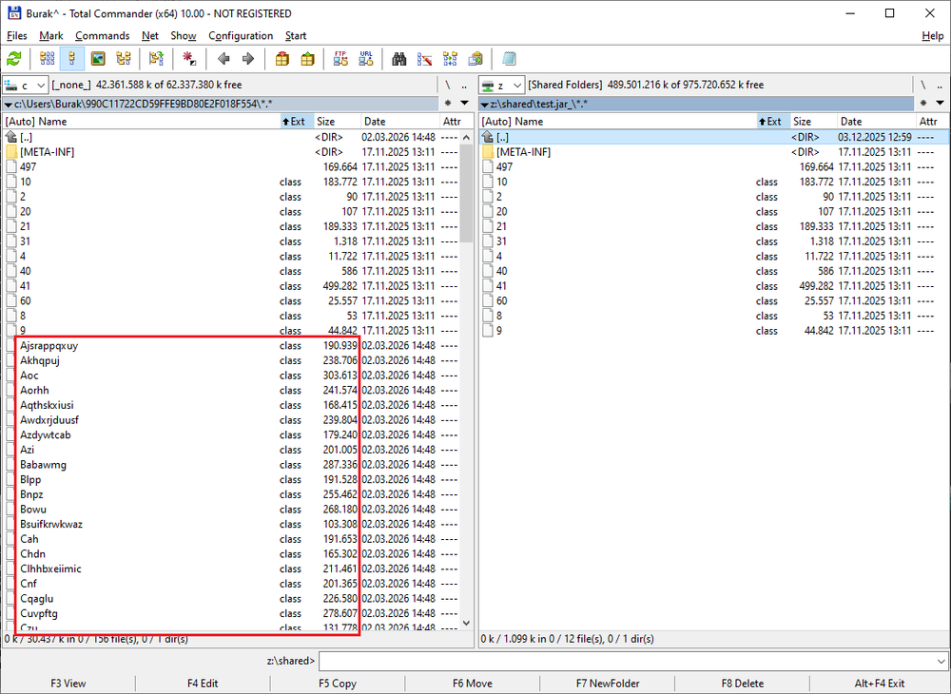
Task: Click the left panel vertical scrollbar
Action: 466,380
